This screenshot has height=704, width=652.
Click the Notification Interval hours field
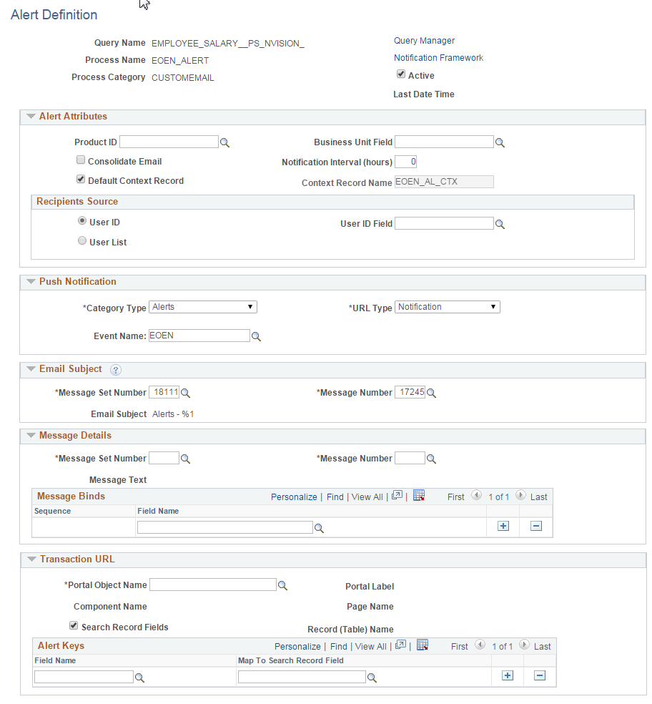tap(405, 162)
